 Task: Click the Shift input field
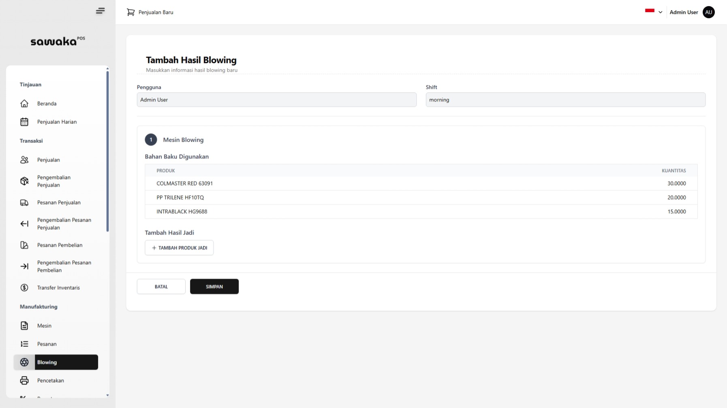click(565, 100)
